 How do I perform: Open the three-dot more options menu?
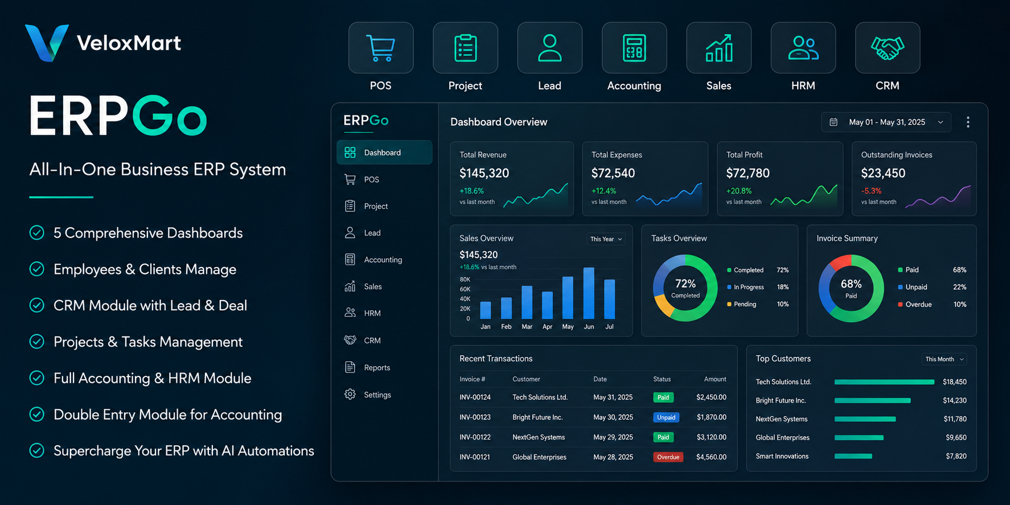click(x=968, y=122)
